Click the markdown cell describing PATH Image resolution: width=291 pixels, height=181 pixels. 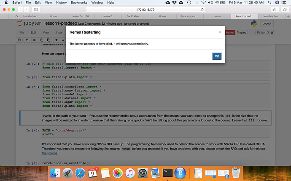click(145, 118)
